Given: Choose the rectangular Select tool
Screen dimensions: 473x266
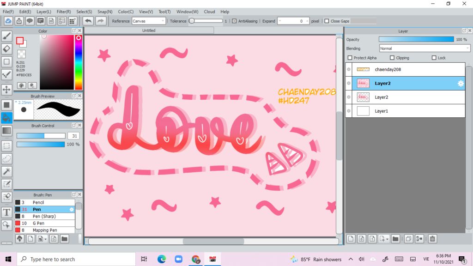Looking at the screenshot, I should [6, 146].
